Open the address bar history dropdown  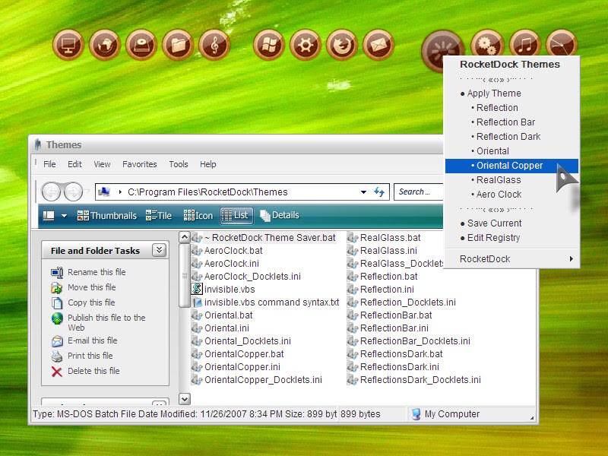tap(363, 192)
